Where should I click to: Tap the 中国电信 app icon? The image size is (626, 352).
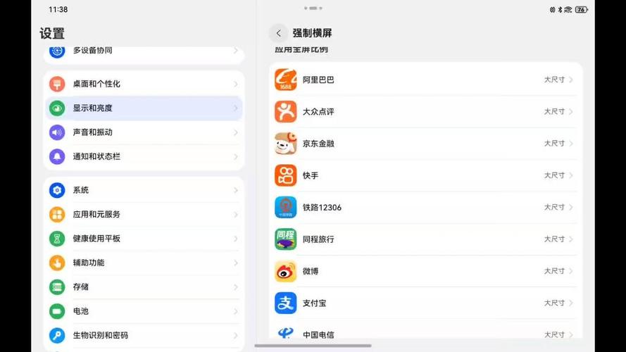(x=285, y=332)
